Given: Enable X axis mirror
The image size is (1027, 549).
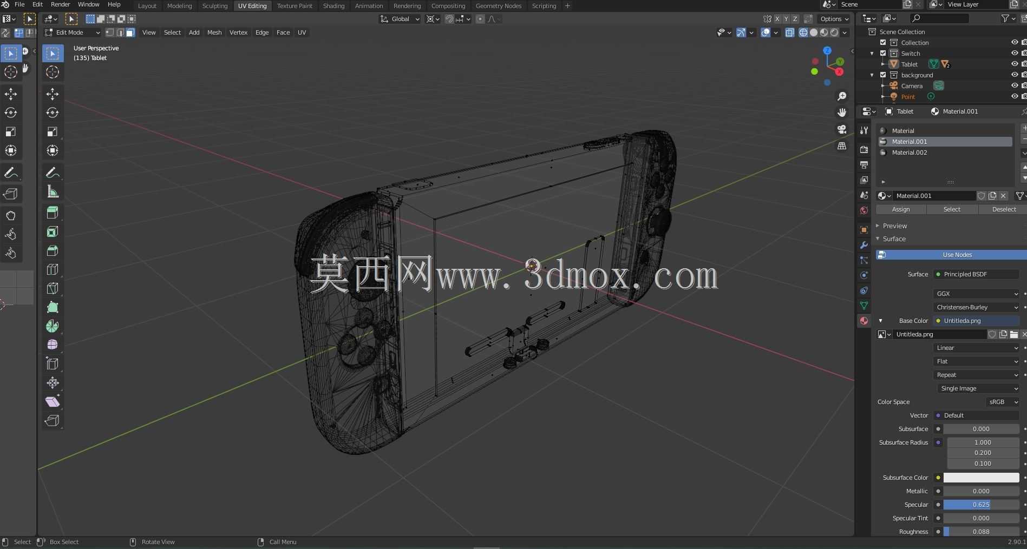Looking at the screenshot, I should coord(777,19).
